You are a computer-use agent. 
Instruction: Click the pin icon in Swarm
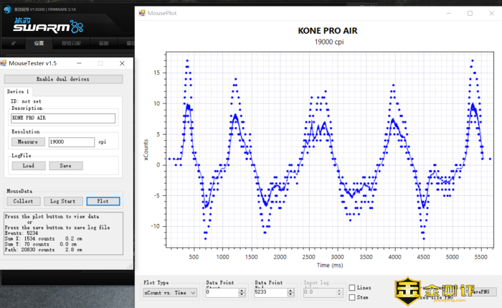13,44
